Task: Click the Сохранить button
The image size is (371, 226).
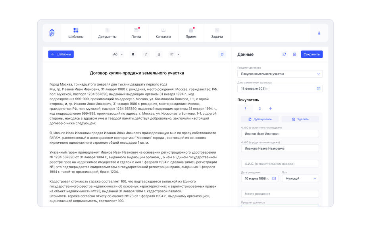Action: (311, 54)
